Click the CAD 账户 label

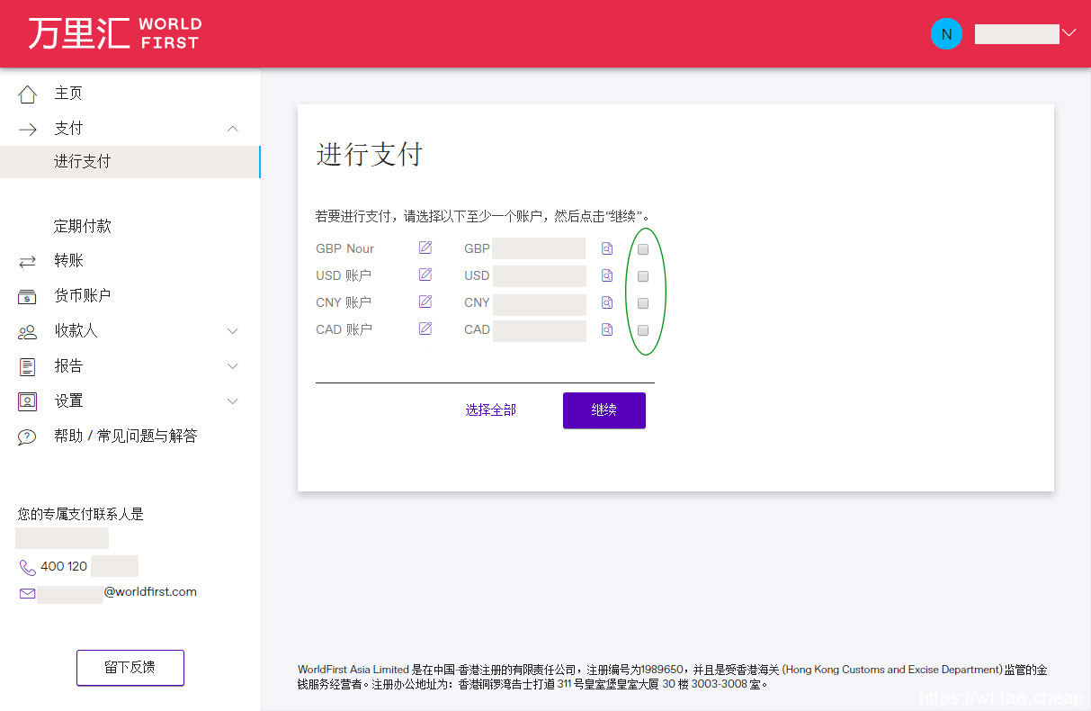tap(344, 330)
